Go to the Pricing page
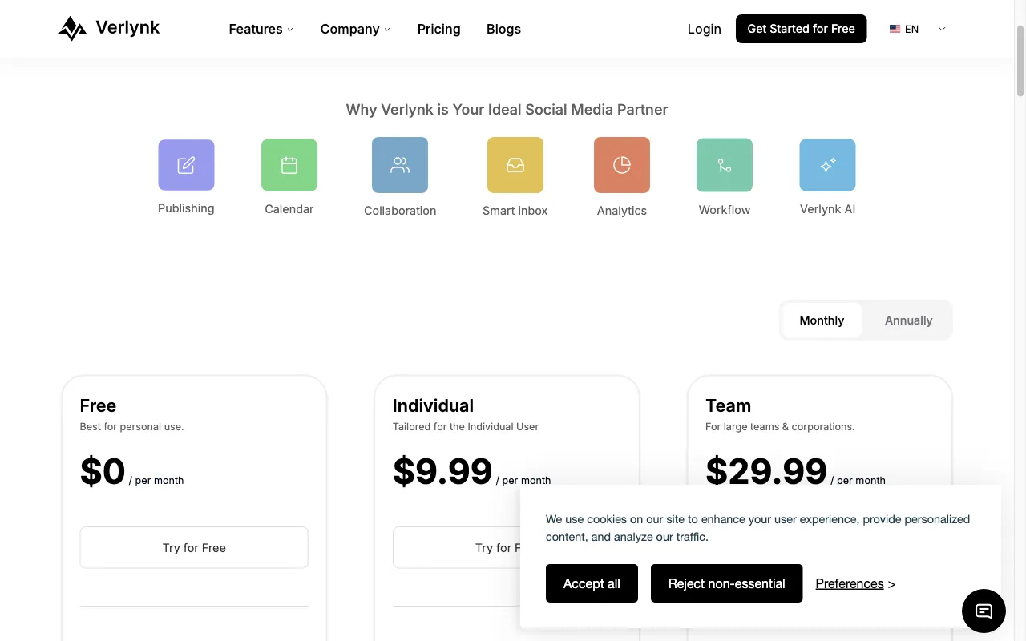 [438, 29]
